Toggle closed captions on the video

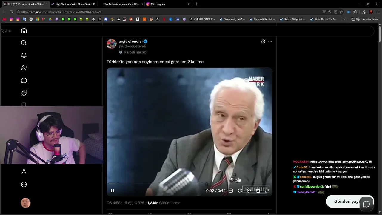[x=231, y=191]
